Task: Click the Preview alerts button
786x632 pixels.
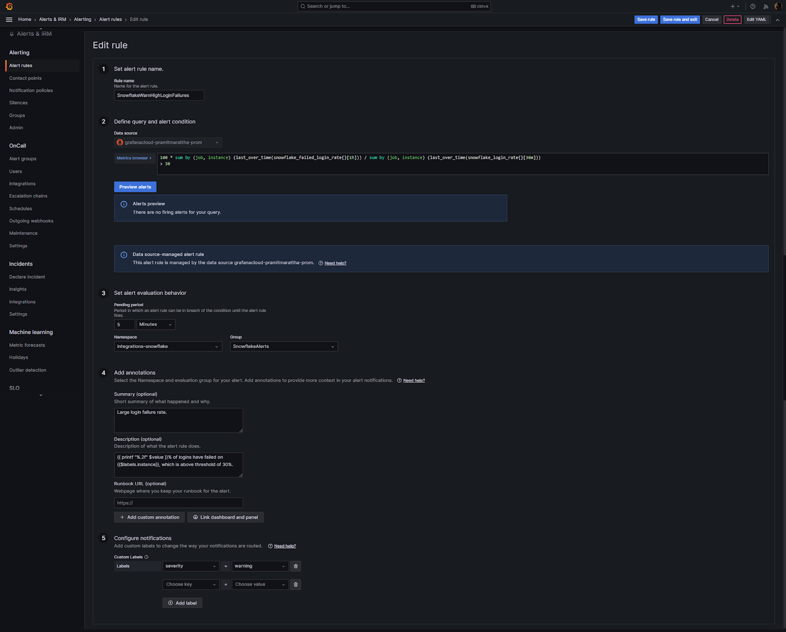Action: (x=135, y=187)
